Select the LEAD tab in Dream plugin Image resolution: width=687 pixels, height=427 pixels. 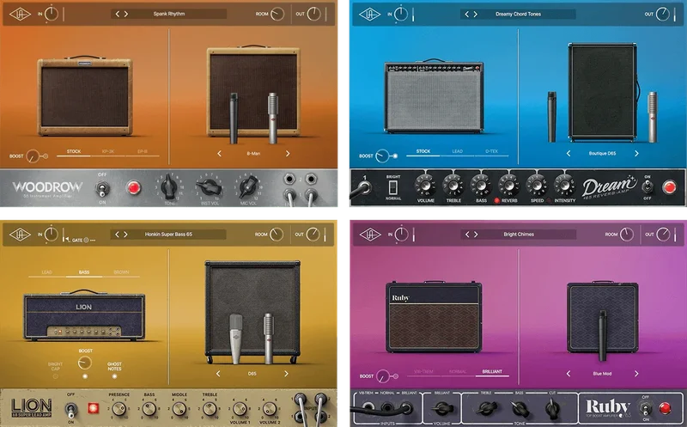458,151
